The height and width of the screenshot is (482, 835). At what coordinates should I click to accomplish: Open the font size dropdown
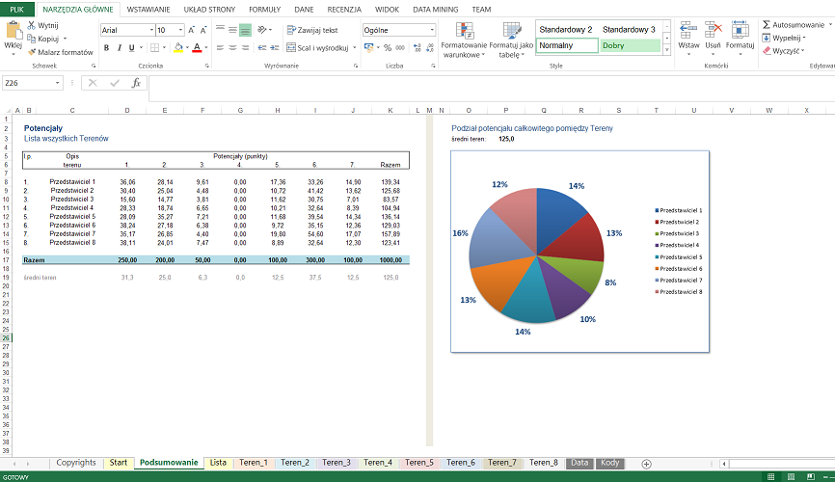coord(180,30)
